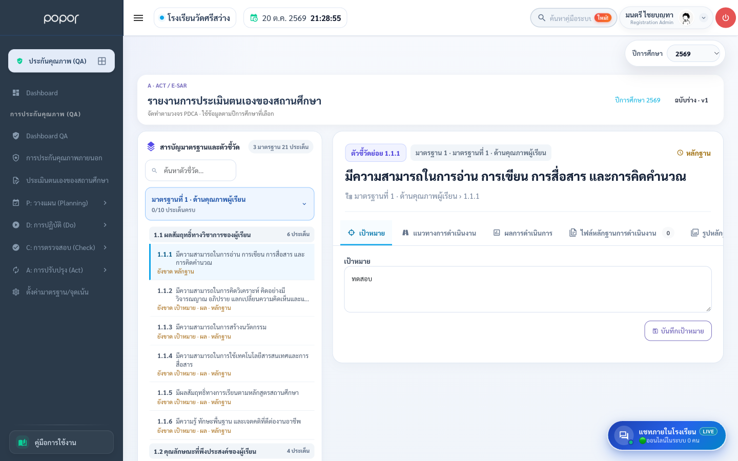Open the ปีการศึกษา 2569 dropdown
This screenshot has width=738, height=461.
tap(694, 53)
